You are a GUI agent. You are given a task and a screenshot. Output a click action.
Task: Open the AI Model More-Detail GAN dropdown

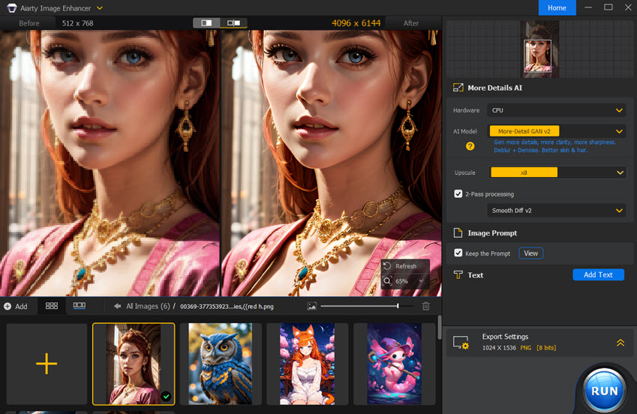tap(556, 131)
